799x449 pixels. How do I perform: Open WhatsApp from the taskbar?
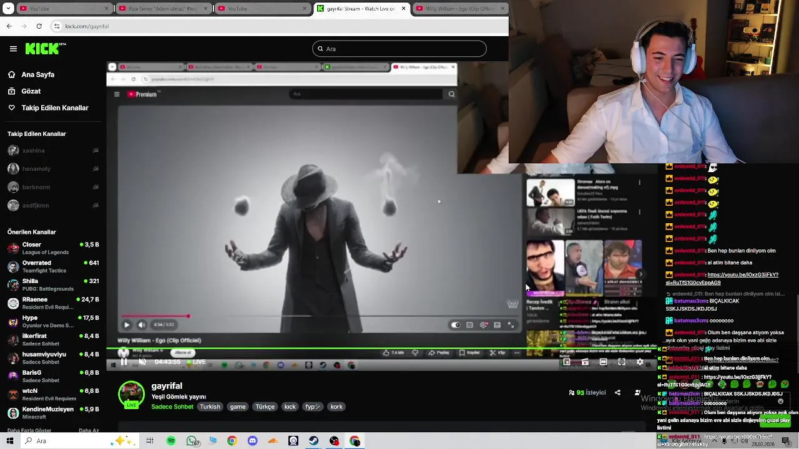[192, 441]
